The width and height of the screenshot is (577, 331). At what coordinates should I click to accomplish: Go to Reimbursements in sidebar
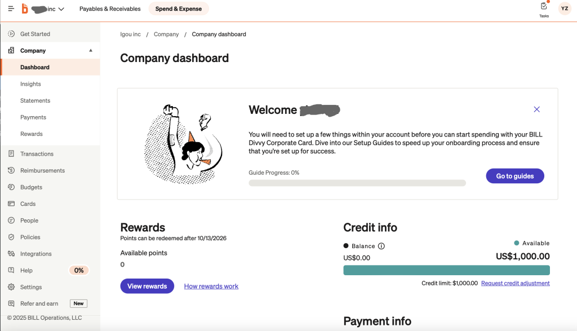pyautogui.click(x=42, y=170)
